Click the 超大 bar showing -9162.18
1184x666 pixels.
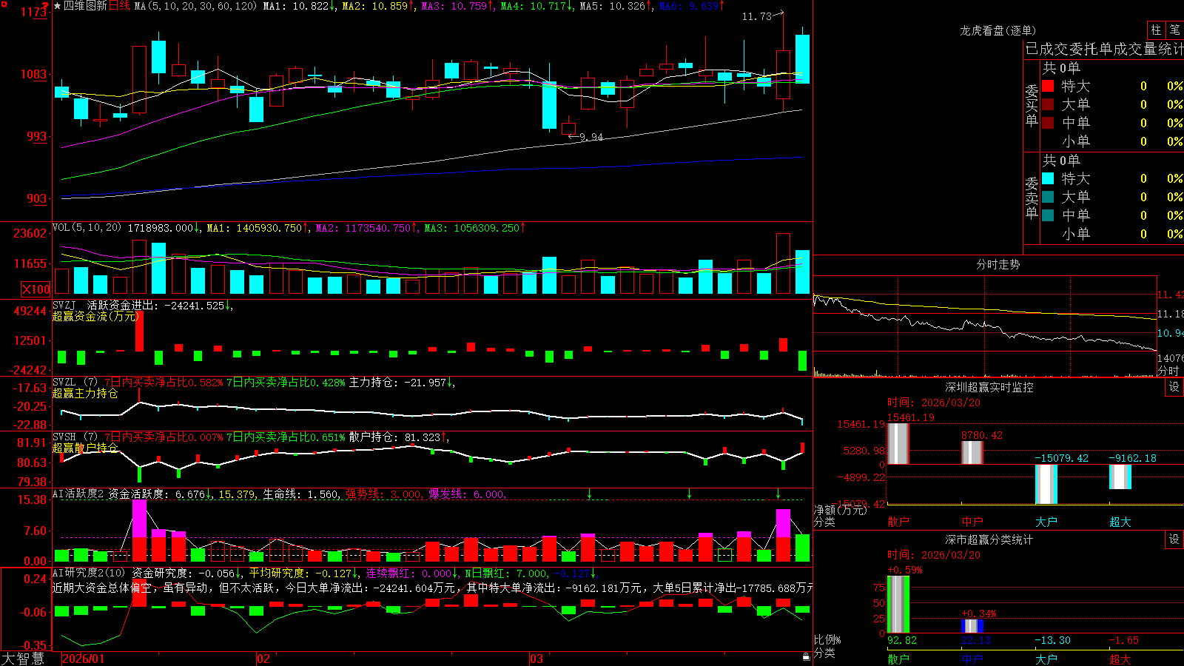pos(1120,477)
